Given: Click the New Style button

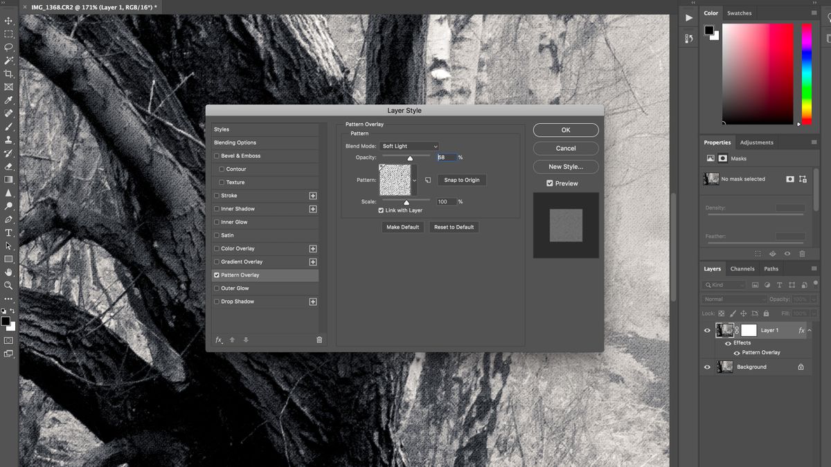Looking at the screenshot, I should point(565,166).
